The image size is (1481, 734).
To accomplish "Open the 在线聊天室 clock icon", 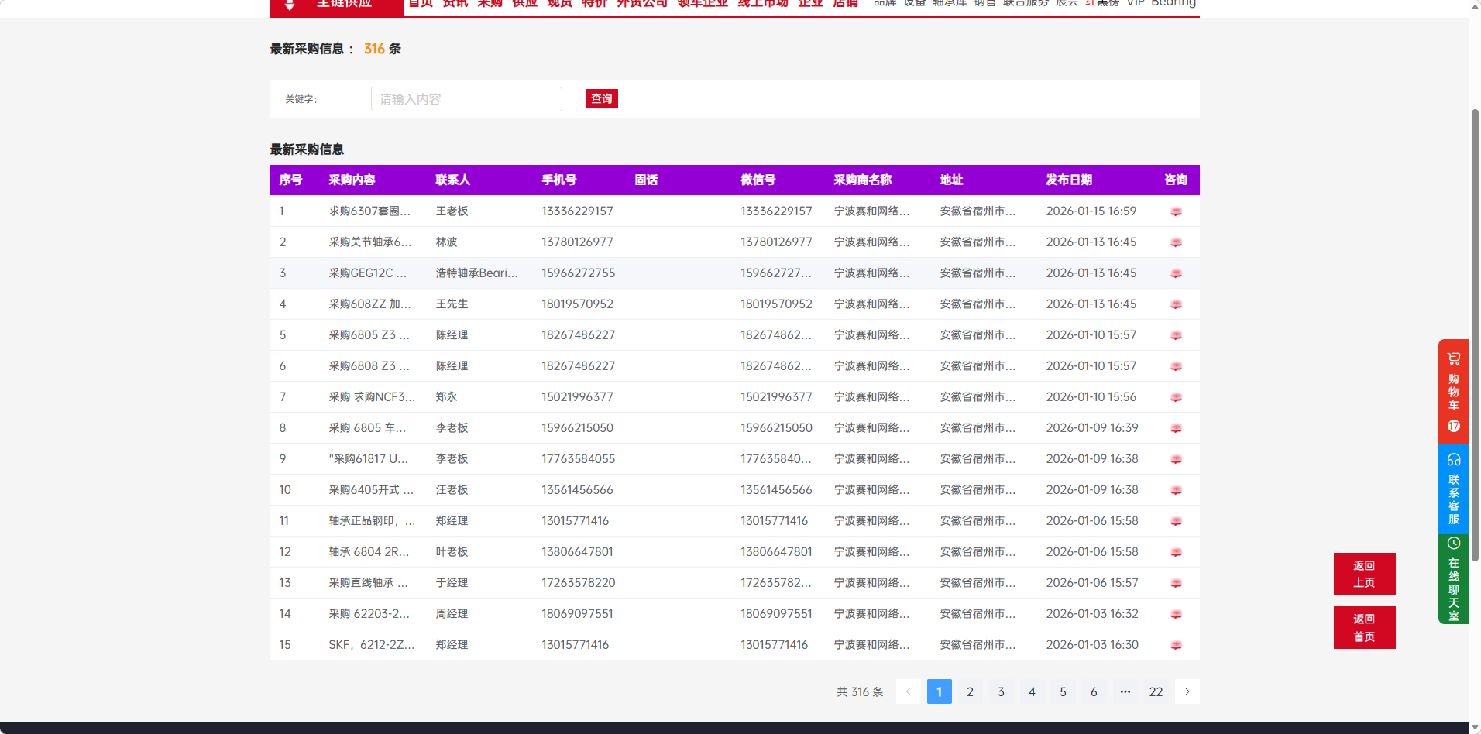I will [1453, 544].
